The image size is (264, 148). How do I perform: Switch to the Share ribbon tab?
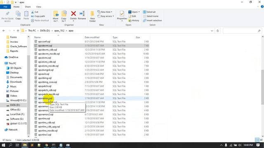pos(28,7)
